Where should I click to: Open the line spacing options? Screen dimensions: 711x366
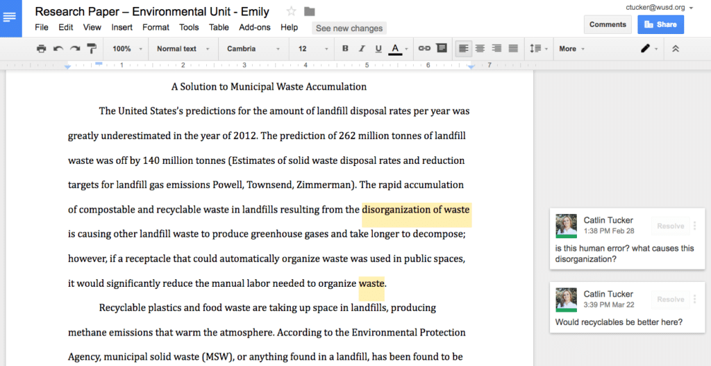[538, 49]
